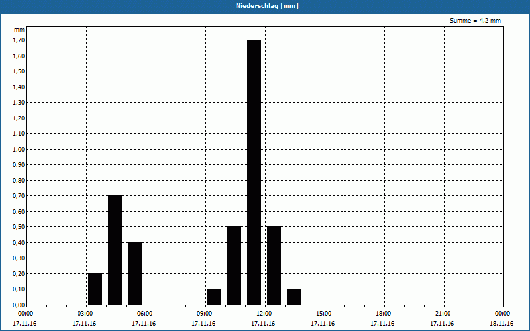Click the 09:00 time axis label

pos(204,314)
